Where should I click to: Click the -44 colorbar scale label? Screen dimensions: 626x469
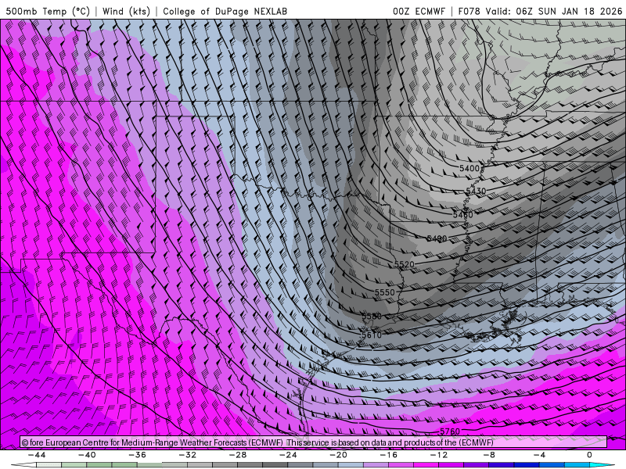pyautogui.click(x=37, y=455)
